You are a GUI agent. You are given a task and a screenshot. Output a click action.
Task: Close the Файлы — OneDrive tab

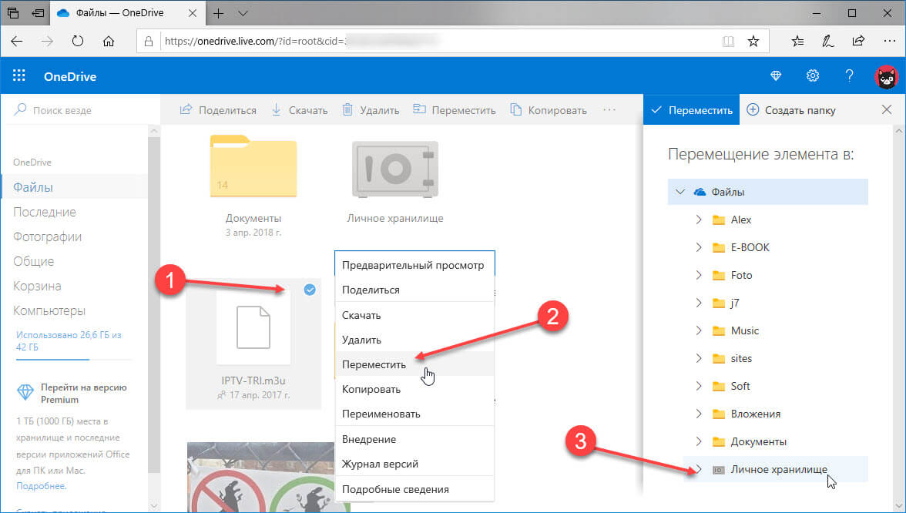coord(193,12)
